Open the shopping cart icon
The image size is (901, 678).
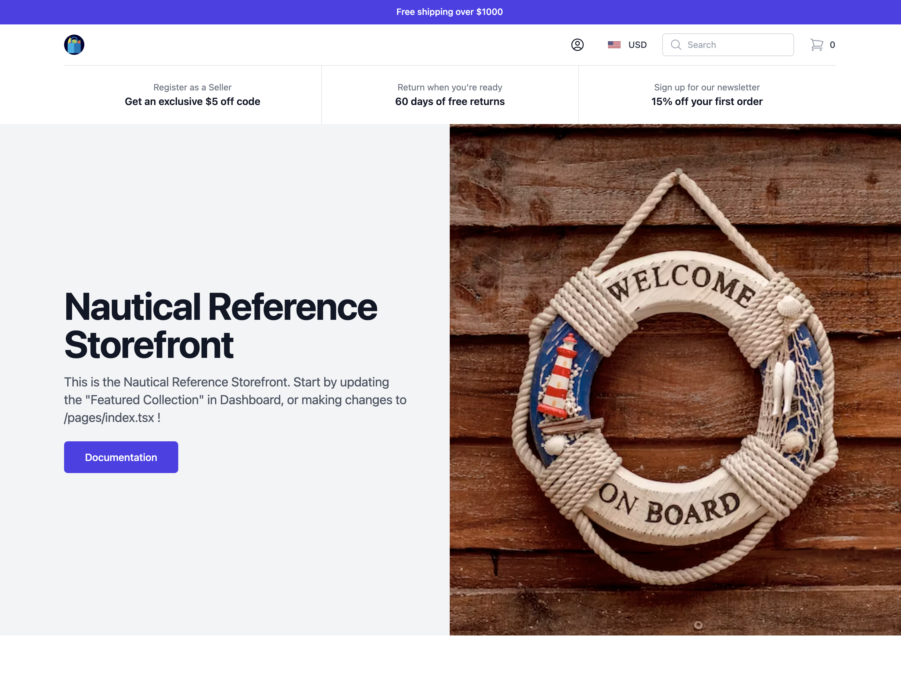816,45
